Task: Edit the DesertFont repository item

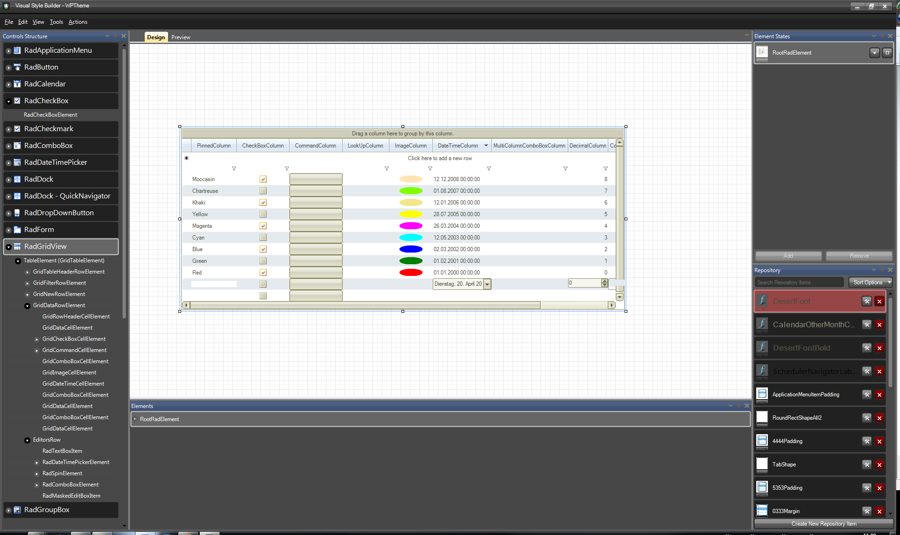Action: [866, 301]
